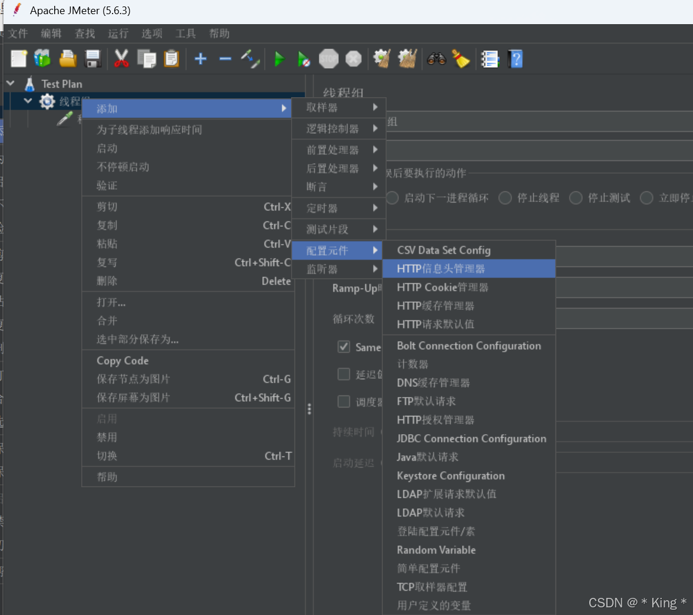Image resolution: width=693 pixels, height=615 pixels.
Task: Open the 运行 menu
Action: point(118,34)
